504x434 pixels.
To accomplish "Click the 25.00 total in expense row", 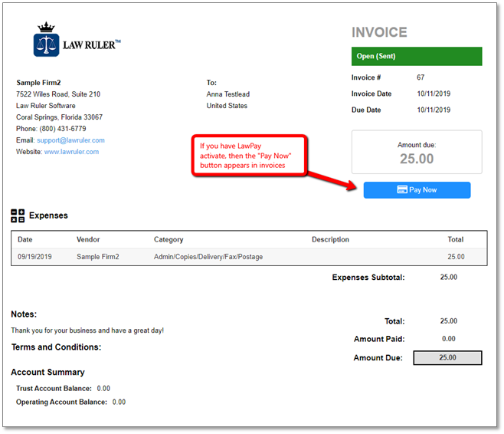I will pos(456,257).
